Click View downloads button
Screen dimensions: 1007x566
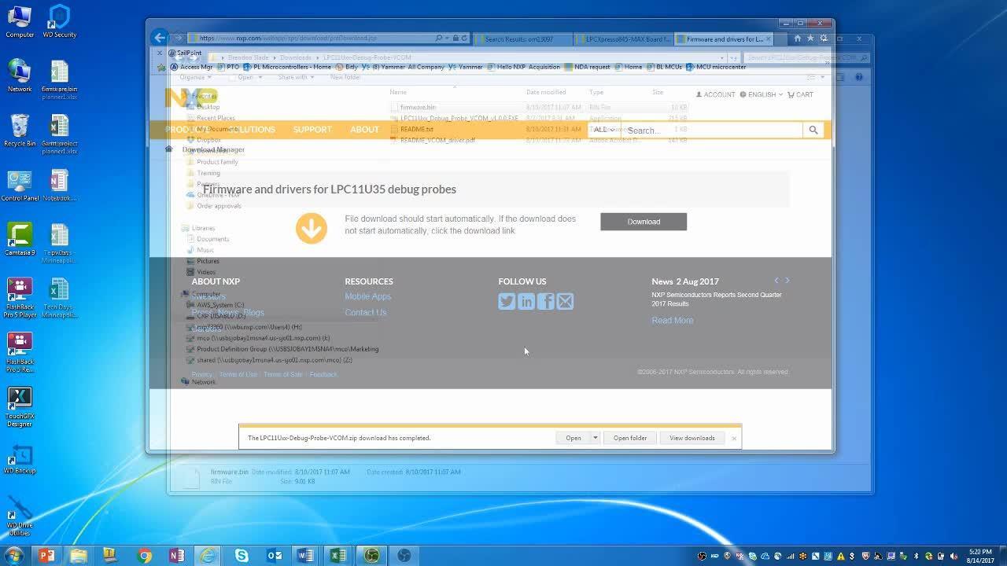pyautogui.click(x=692, y=438)
